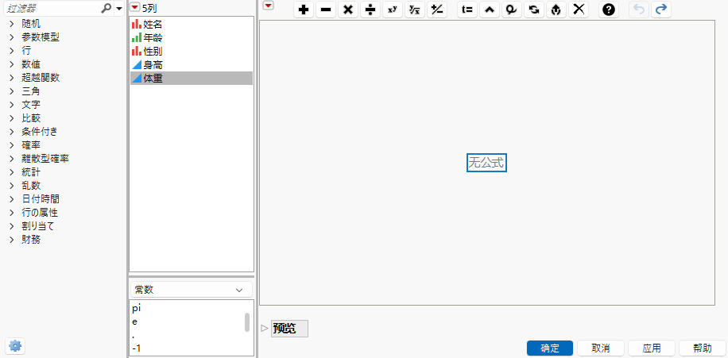Expand the 超越関数 function group
Image resolution: width=728 pixels, height=358 pixels.
click(x=12, y=78)
